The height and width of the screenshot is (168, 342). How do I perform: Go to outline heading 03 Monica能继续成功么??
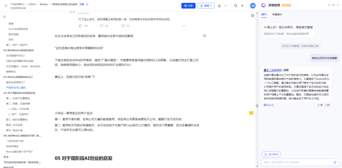point(18,77)
